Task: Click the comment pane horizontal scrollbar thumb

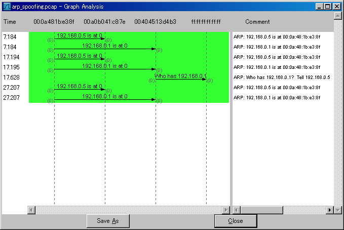Action: tap(261, 210)
